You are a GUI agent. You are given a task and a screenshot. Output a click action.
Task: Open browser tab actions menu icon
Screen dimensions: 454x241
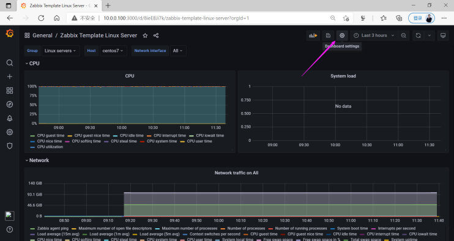coord(9,6)
